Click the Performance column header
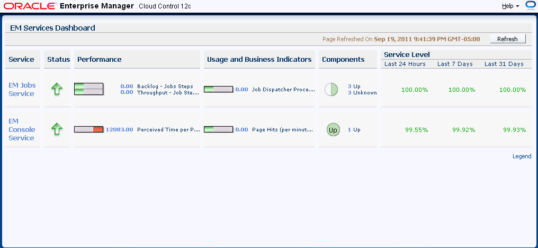This screenshot has height=248, width=538. coord(100,59)
